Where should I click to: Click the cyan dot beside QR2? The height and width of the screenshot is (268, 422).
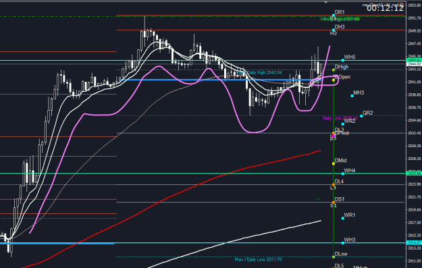361,116
